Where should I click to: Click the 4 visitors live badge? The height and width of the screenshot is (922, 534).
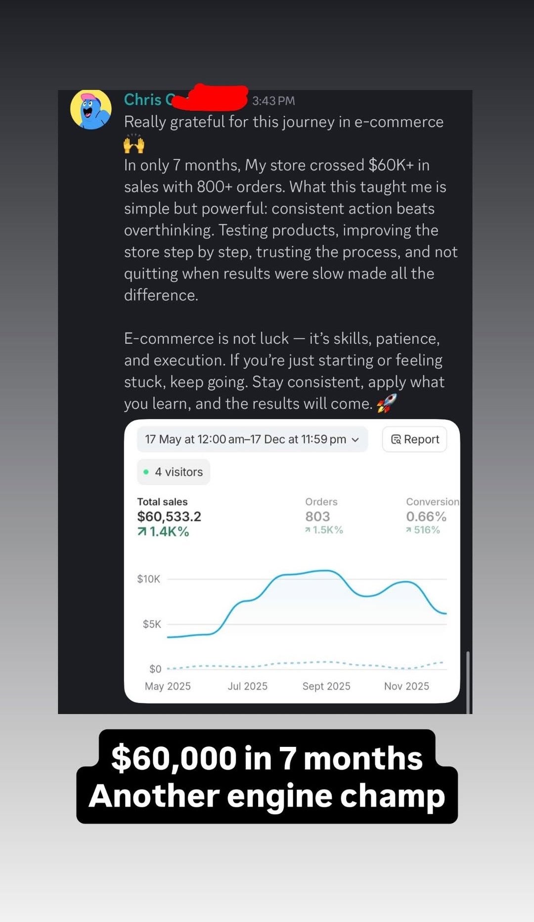coord(174,472)
